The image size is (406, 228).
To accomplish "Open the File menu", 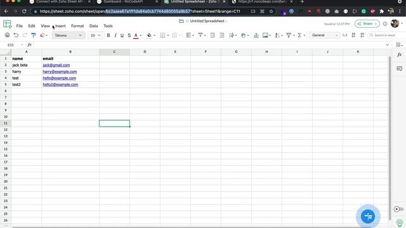I will pyautogui.click(x=20, y=26).
